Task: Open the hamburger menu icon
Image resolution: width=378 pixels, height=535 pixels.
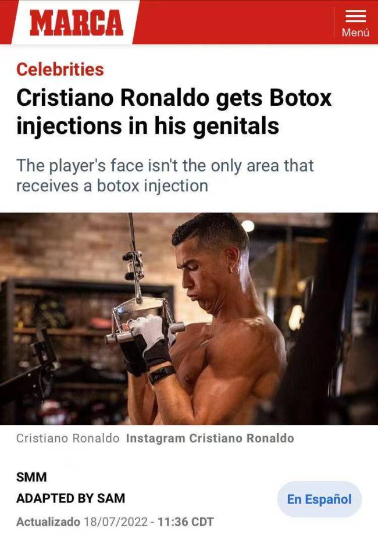Action: click(x=355, y=16)
